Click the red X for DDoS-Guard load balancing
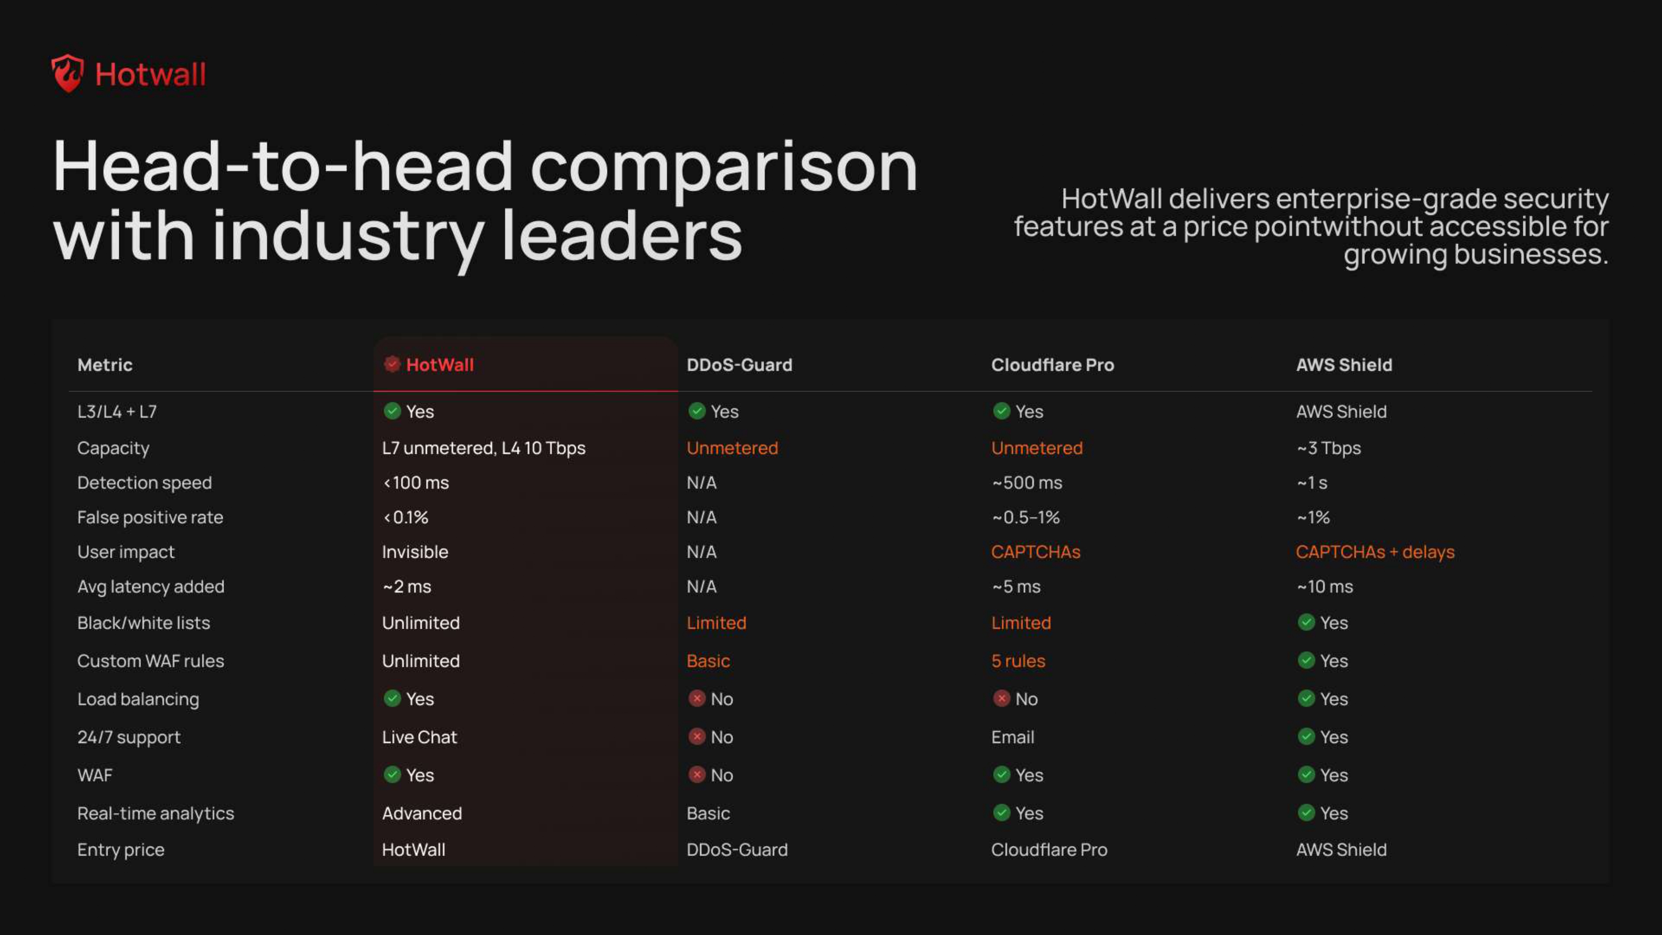1662x935 pixels. click(x=698, y=699)
